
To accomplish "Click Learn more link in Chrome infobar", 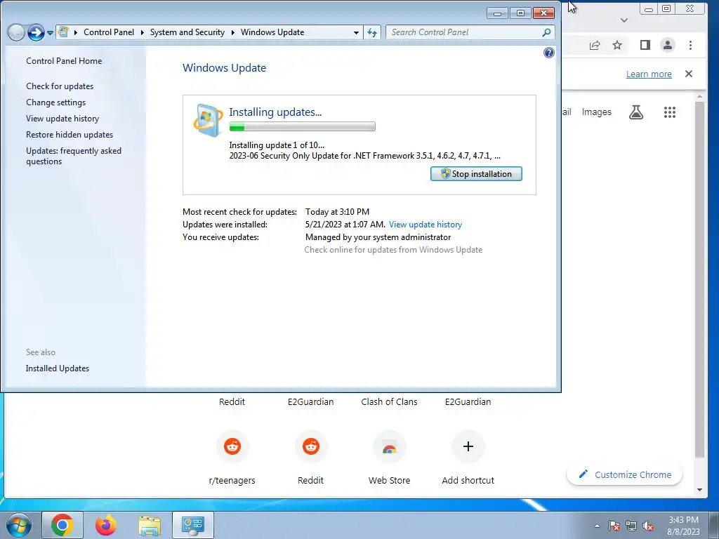I will [649, 74].
